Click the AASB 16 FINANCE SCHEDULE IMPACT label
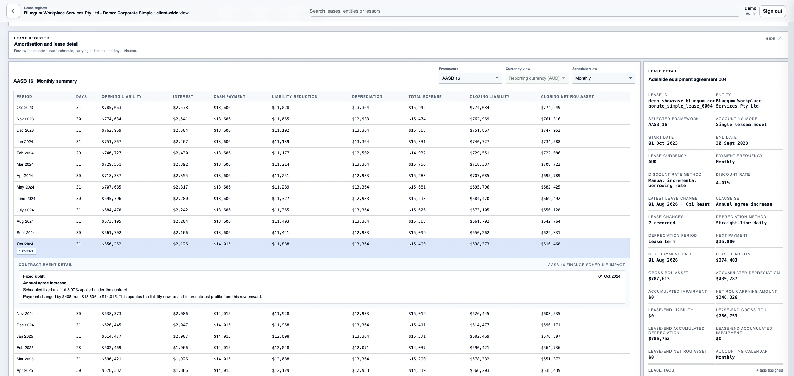The image size is (794, 376). (586, 265)
